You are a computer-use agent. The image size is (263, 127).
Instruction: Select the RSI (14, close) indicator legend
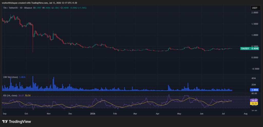point(10,95)
